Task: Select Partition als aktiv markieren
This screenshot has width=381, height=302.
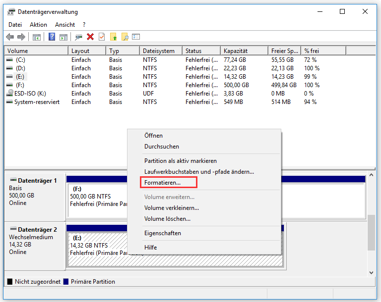Action: 204,161
